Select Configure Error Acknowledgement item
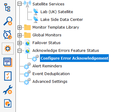This screenshot has width=113, height=112. coord(74,58)
